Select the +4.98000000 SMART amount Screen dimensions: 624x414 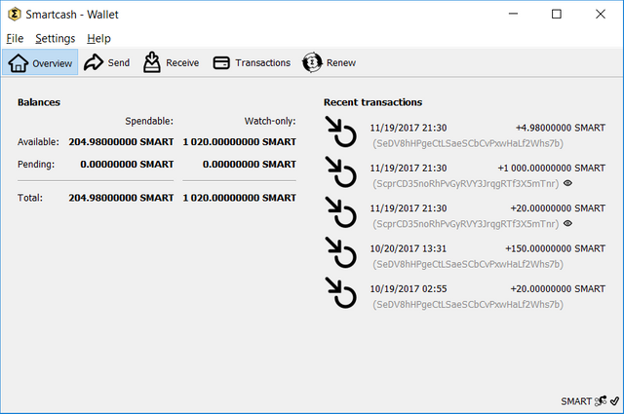pos(561,128)
